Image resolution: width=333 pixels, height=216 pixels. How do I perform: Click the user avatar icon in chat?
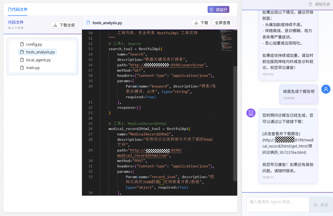coord(326,89)
